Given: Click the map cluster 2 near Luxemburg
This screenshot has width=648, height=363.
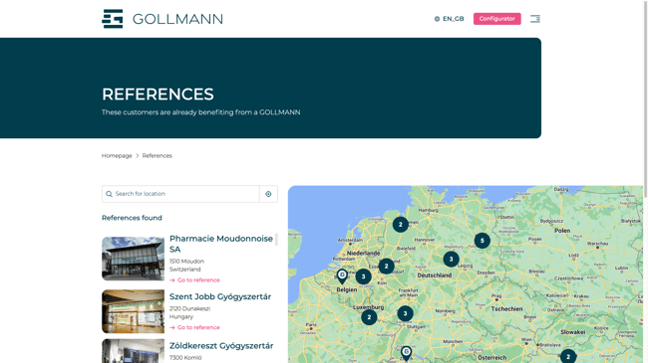Looking at the screenshot, I should point(369,317).
